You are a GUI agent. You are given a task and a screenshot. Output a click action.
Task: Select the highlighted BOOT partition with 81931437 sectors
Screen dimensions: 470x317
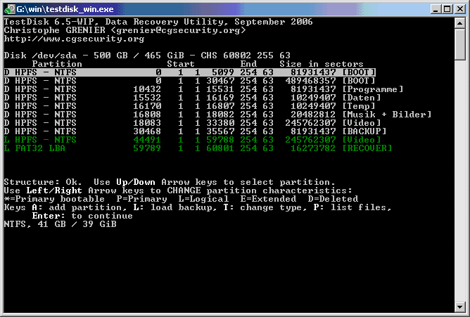(x=189, y=72)
